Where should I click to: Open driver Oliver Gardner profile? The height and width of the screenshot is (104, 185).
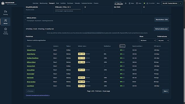tap(31, 82)
